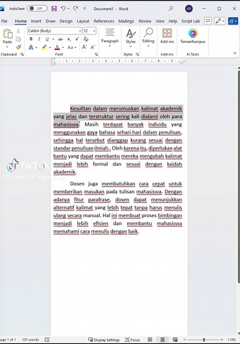The height and width of the screenshot is (344, 240).
Task: Open the Clipboard pane launcher
Action: point(22,54)
